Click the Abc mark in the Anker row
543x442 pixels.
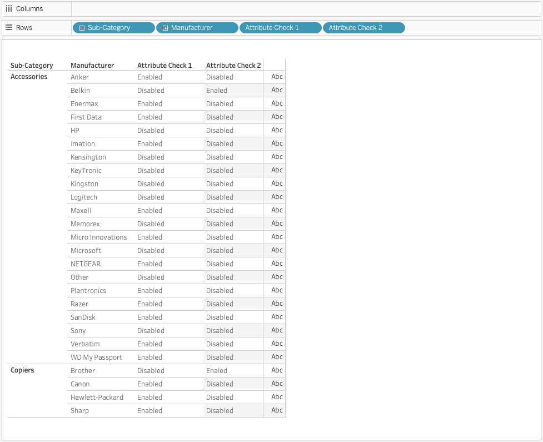(x=277, y=77)
